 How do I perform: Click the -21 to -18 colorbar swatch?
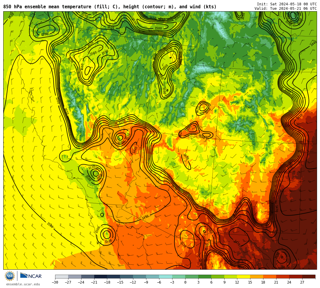[x=101, y=276]
